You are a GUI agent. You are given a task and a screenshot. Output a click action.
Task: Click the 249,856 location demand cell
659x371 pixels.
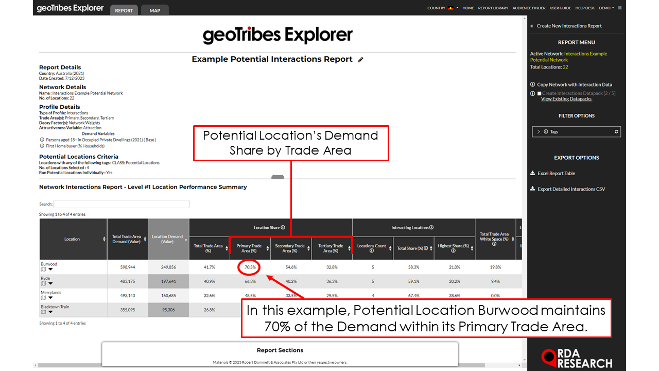pos(168,267)
